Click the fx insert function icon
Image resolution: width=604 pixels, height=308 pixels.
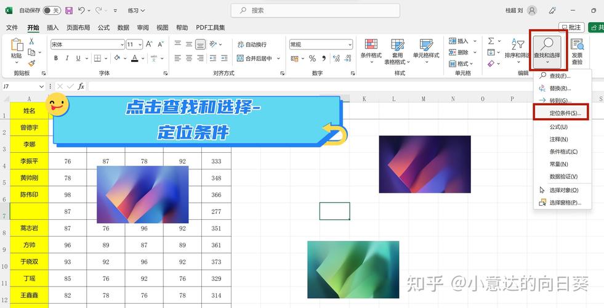point(81,86)
